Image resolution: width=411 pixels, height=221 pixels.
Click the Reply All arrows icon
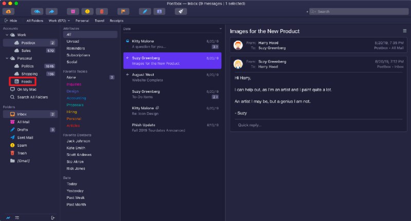38,11
